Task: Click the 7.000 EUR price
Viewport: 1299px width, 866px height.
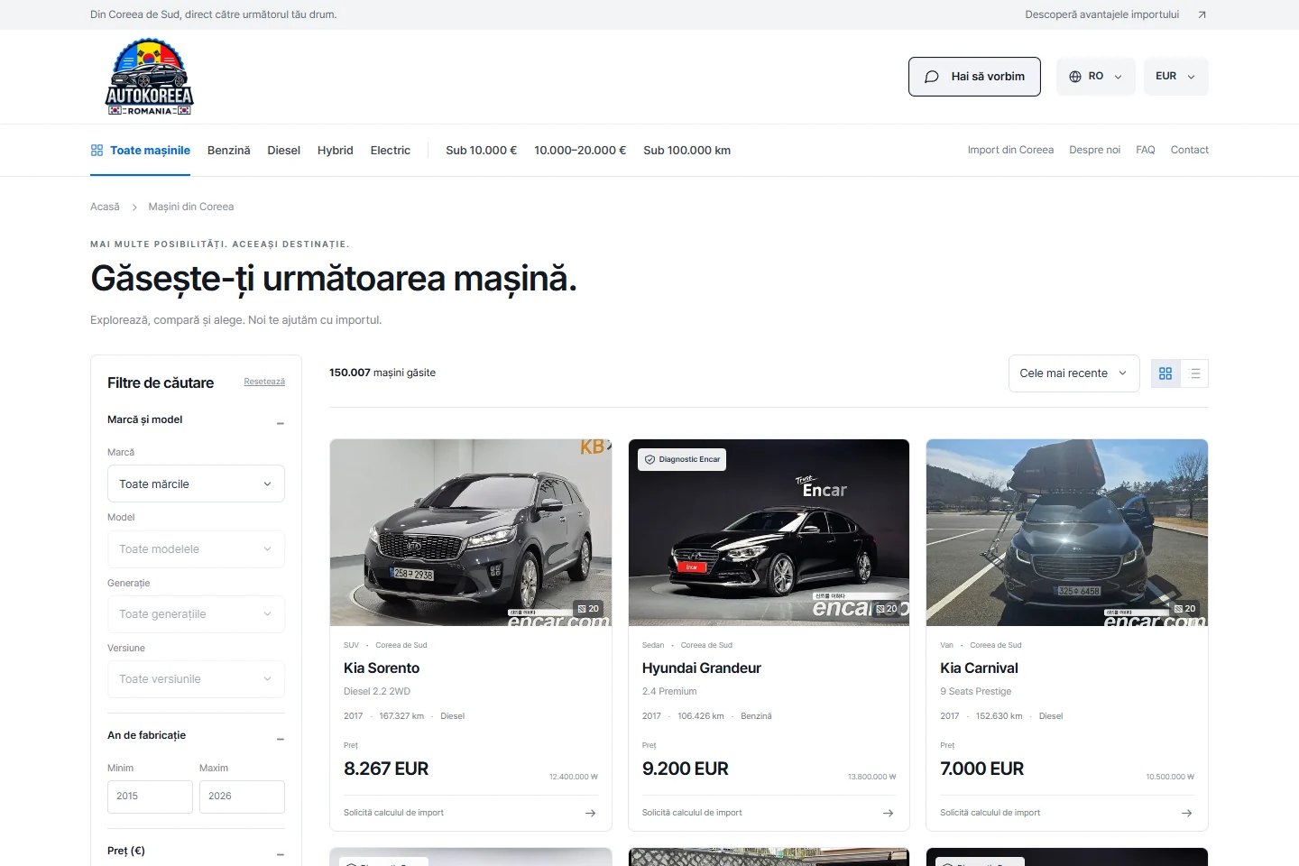Action: 982,769
